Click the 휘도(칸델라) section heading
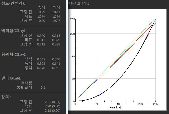The height and width of the screenshot is (114, 169). point(13,3)
